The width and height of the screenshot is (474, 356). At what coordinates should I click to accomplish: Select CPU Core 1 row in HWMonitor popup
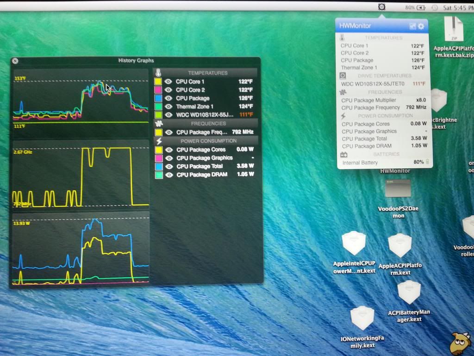(382, 46)
